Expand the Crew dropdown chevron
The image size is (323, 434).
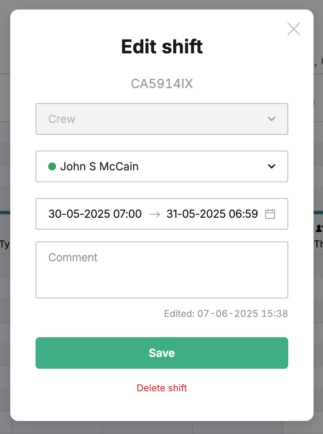(x=272, y=119)
